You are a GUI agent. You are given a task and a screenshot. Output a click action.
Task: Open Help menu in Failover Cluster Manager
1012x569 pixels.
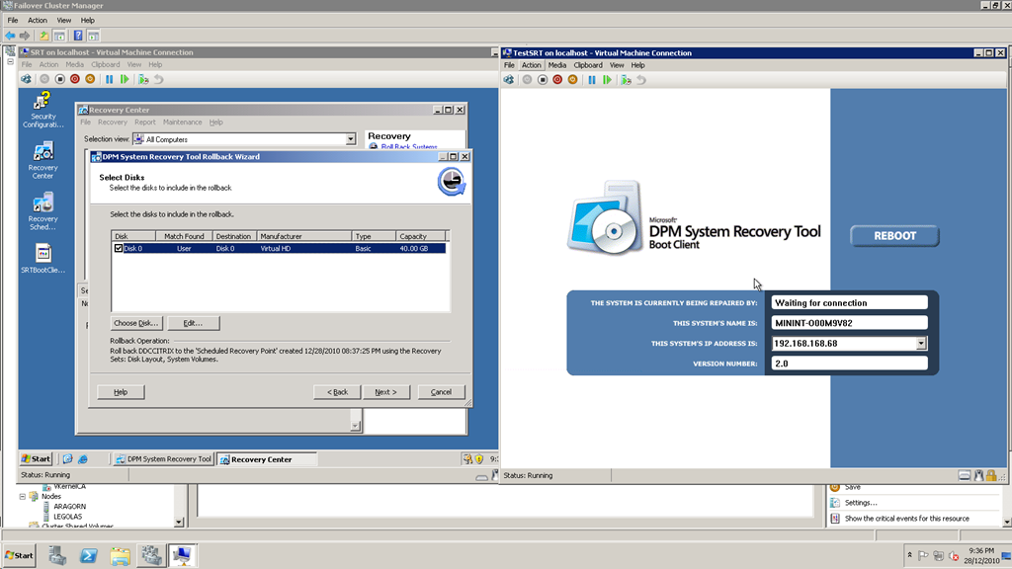tap(87, 20)
